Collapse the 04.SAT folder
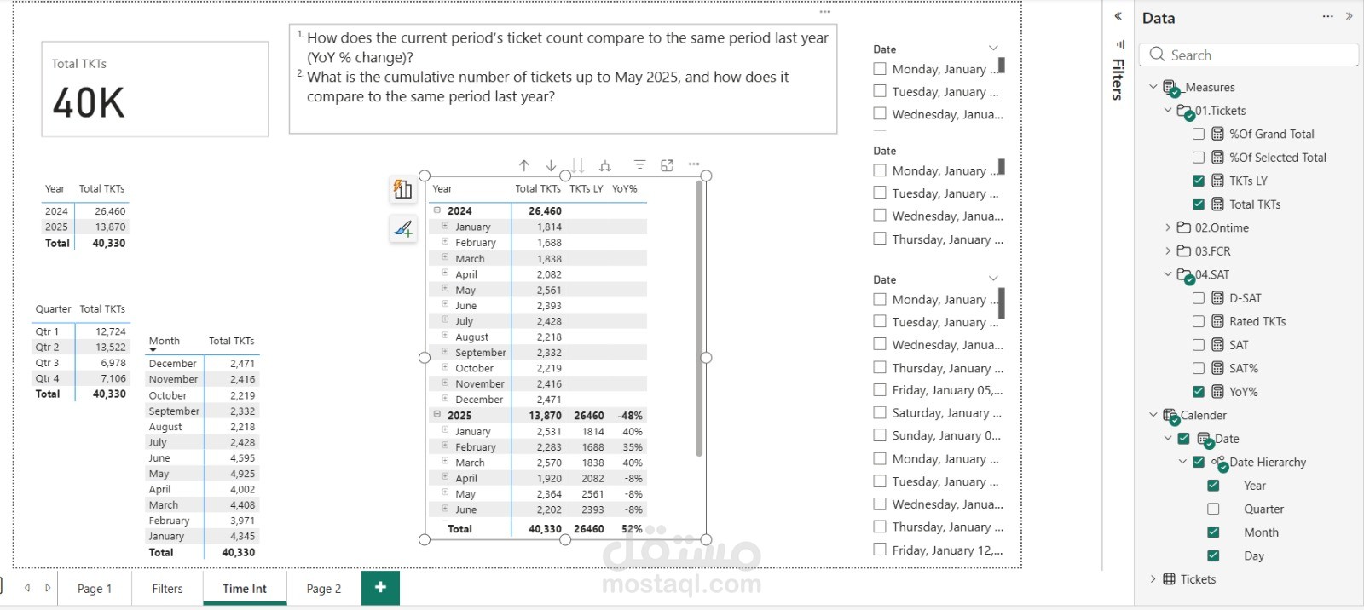Image resolution: width=1364 pixels, height=610 pixels. click(1168, 274)
